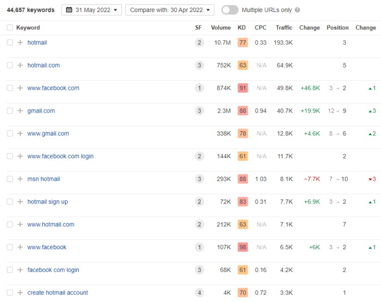
Task: Check the www.facebook.com row checkbox
Action: (10, 88)
